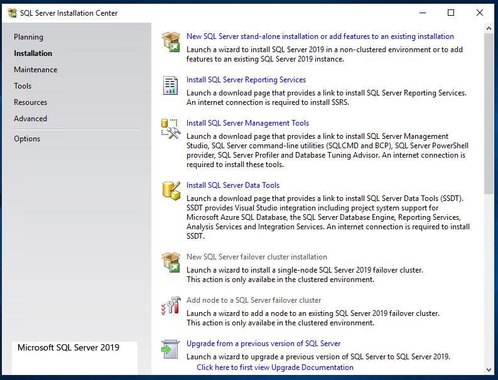Open Install SQL Server Management Tools link

[247, 123]
